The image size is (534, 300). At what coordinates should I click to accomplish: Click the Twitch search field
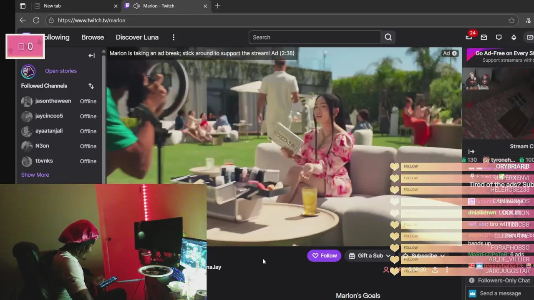pos(315,37)
